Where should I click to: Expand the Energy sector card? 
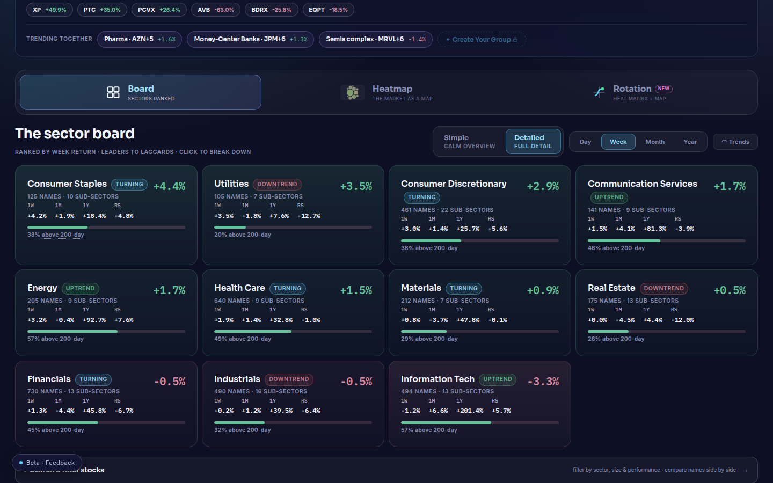pos(106,313)
